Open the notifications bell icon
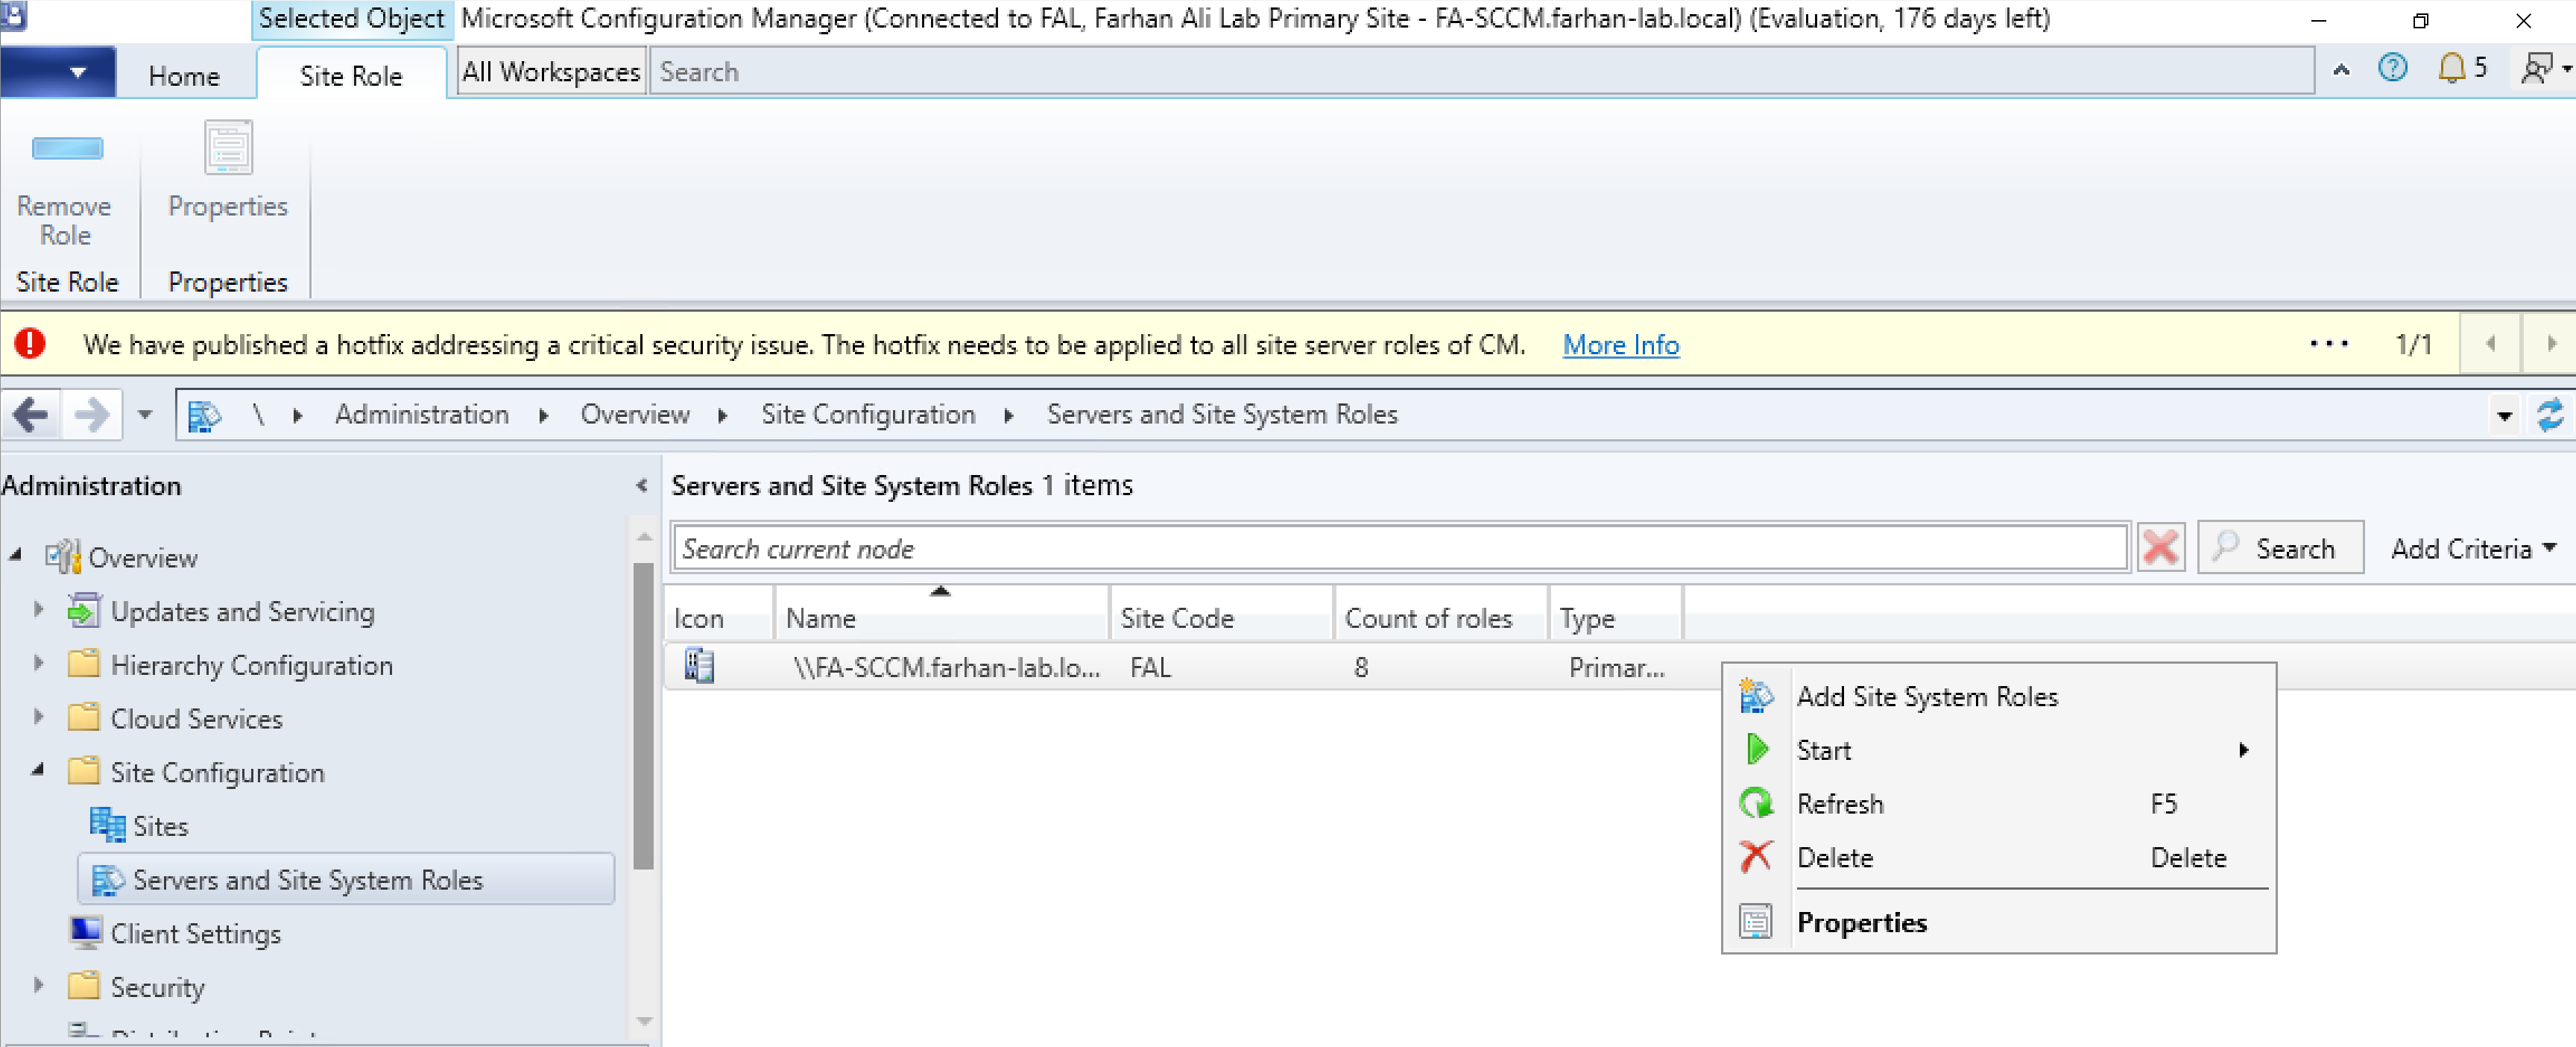The height and width of the screenshot is (1047, 2576). [x=2451, y=68]
